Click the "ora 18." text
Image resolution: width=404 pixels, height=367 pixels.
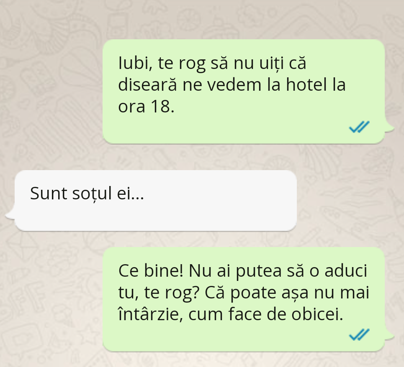point(146,106)
